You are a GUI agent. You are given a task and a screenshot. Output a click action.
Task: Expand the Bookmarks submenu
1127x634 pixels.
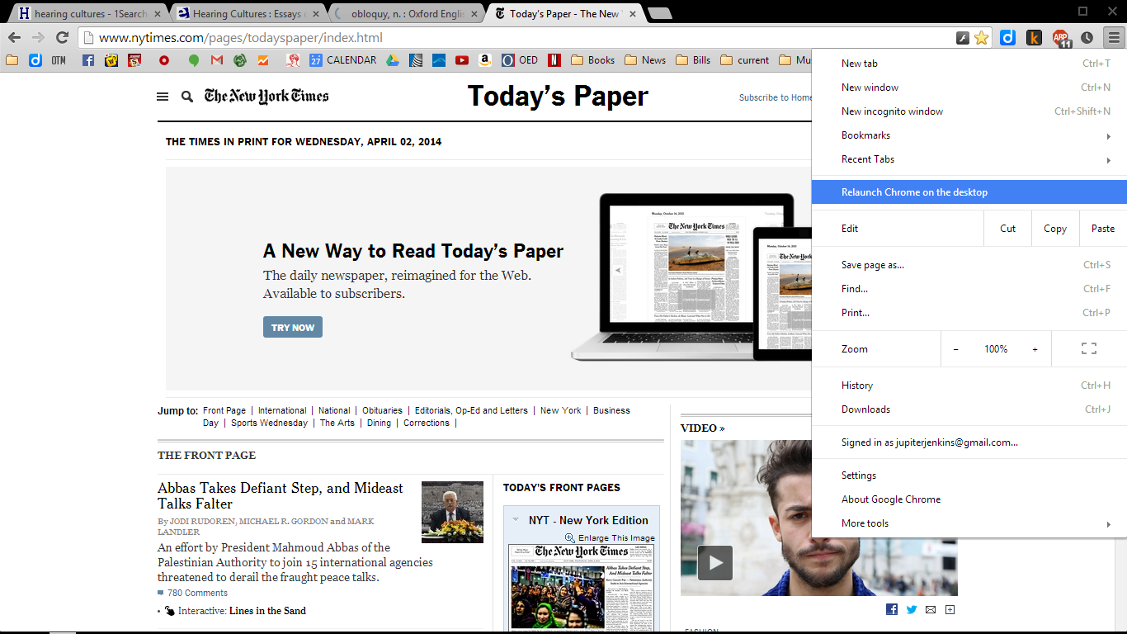(969, 135)
